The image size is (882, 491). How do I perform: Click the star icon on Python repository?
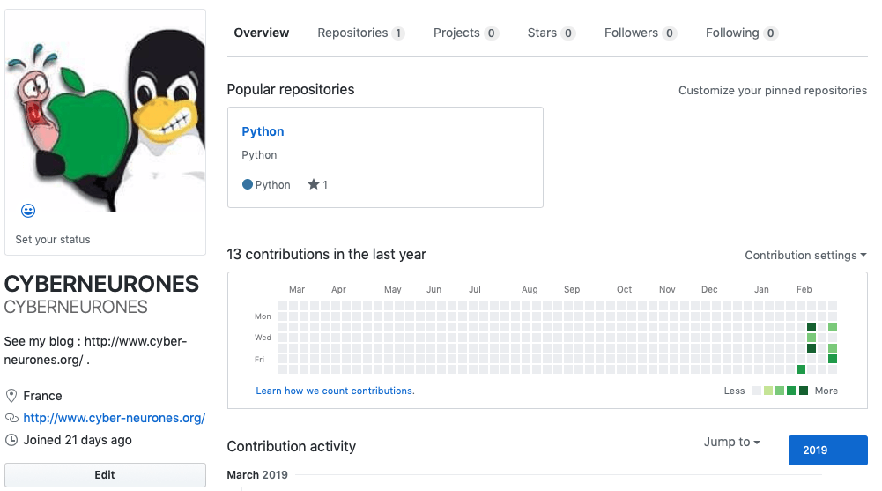pos(314,184)
